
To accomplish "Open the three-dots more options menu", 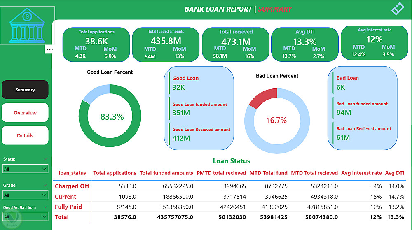I will pos(50,49).
